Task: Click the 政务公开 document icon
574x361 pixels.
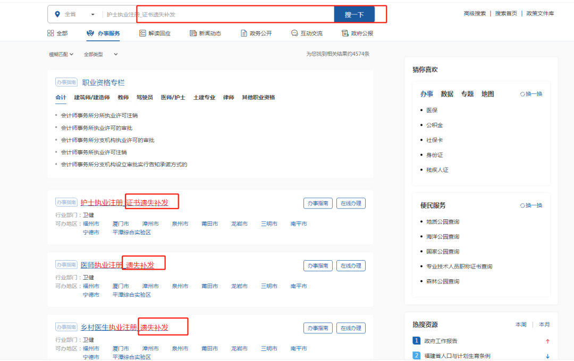Action: (243, 33)
